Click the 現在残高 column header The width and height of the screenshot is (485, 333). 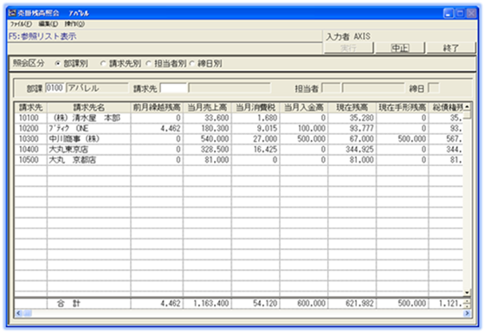(352, 107)
